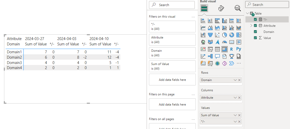The width and height of the screenshot is (290, 129).
Task: Remove */- measure from Values well
Action: point(239,121)
